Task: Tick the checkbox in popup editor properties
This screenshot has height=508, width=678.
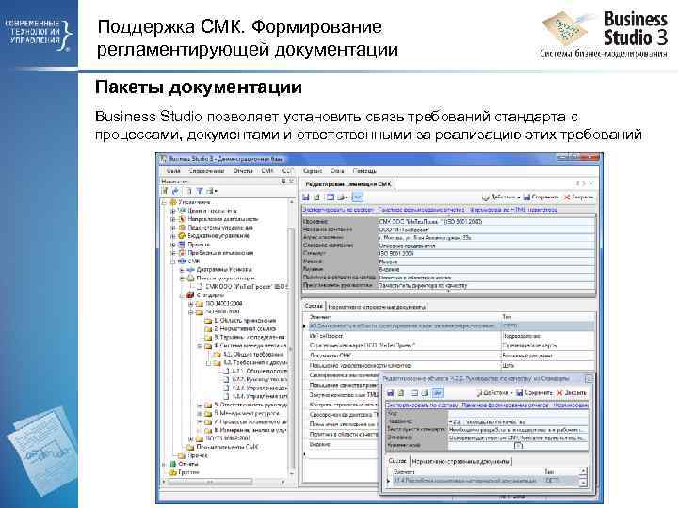Action: [519, 445]
